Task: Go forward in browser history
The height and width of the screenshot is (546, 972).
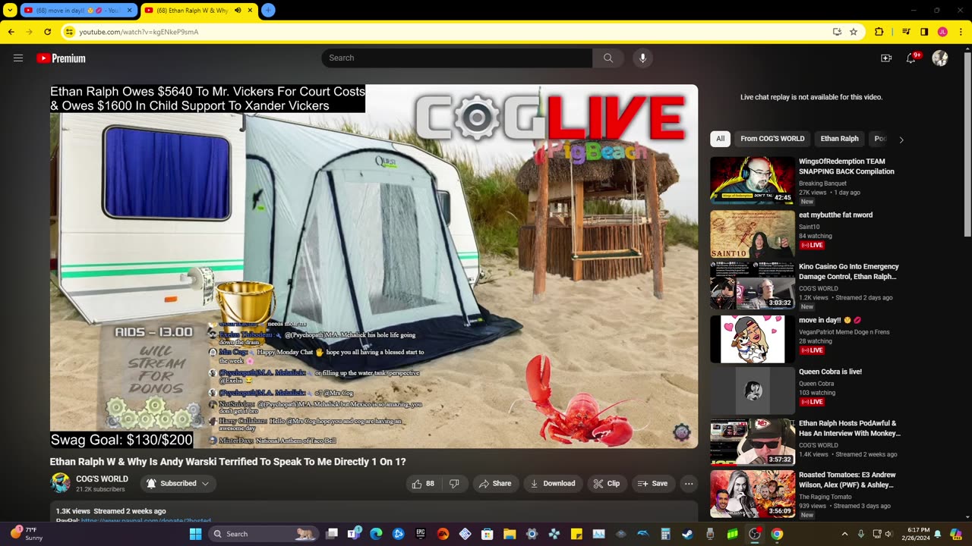Action: pyautogui.click(x=30, y=32)
